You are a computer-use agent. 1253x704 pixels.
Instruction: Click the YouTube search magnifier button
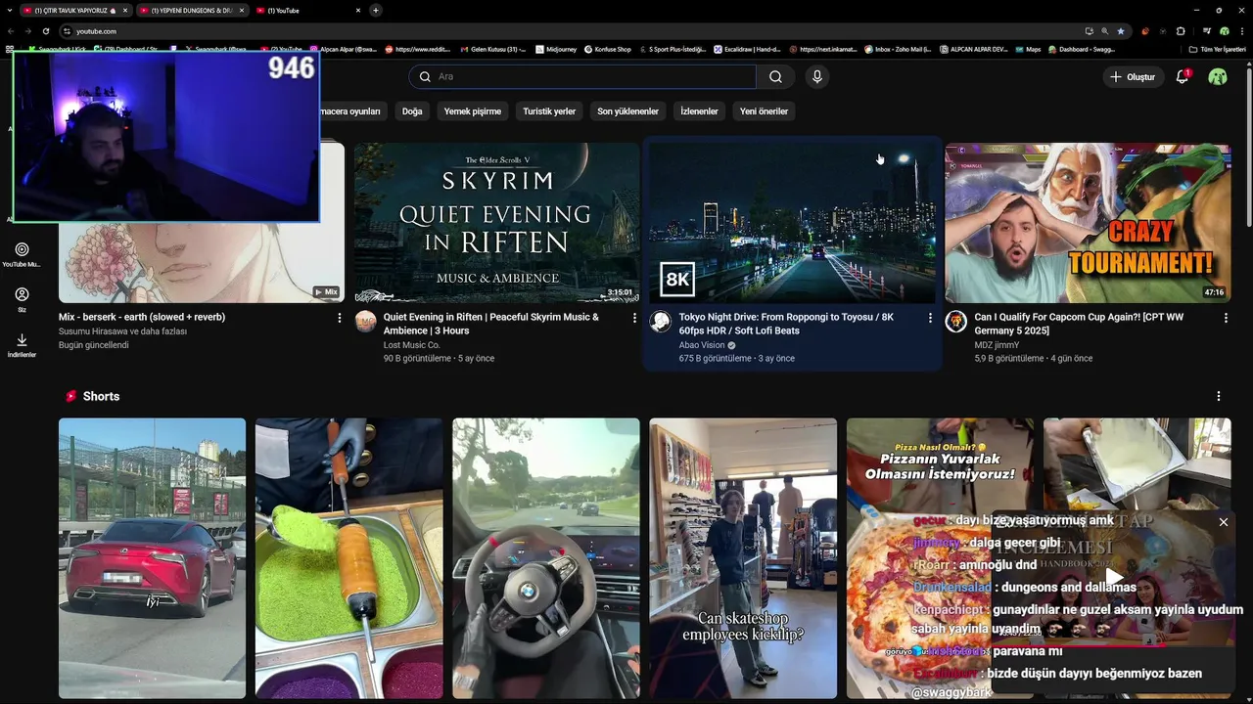(775, 76)
